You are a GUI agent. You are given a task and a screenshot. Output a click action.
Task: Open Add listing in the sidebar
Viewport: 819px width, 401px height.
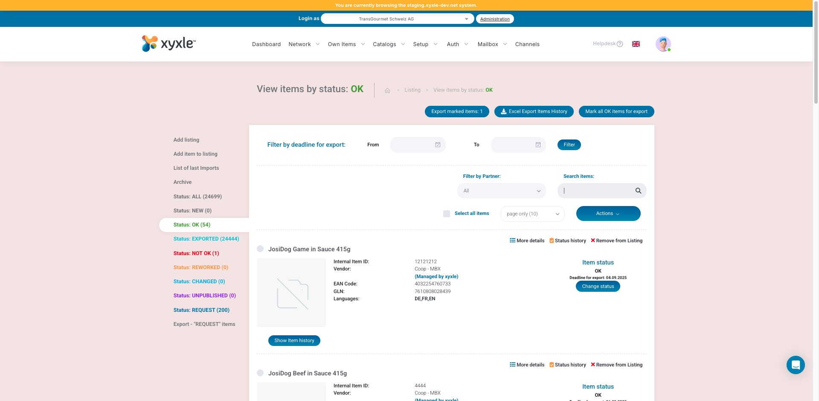click(x=186, y=140)
